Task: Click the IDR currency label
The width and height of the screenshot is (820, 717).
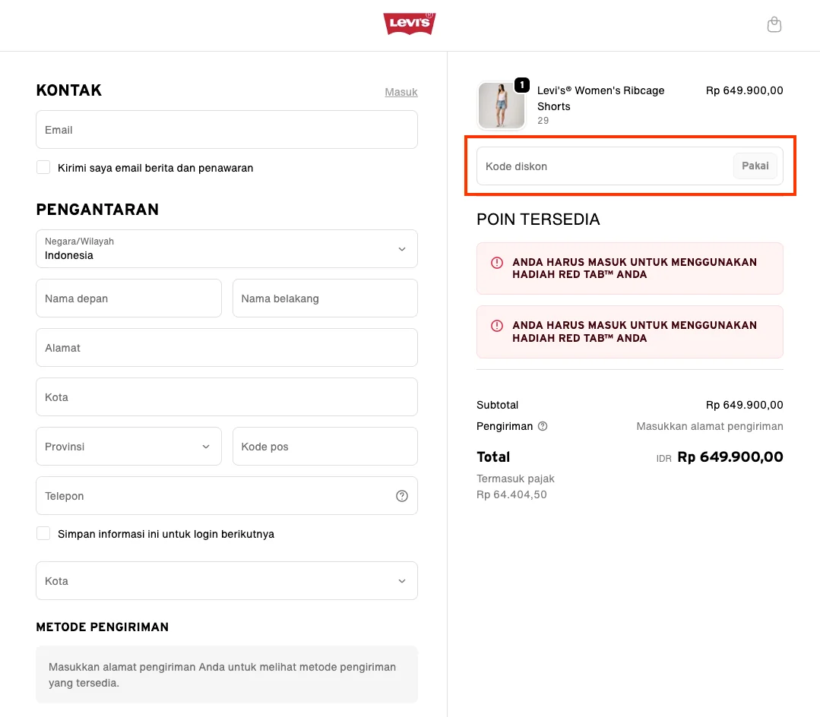Action: tap(663, 458)
